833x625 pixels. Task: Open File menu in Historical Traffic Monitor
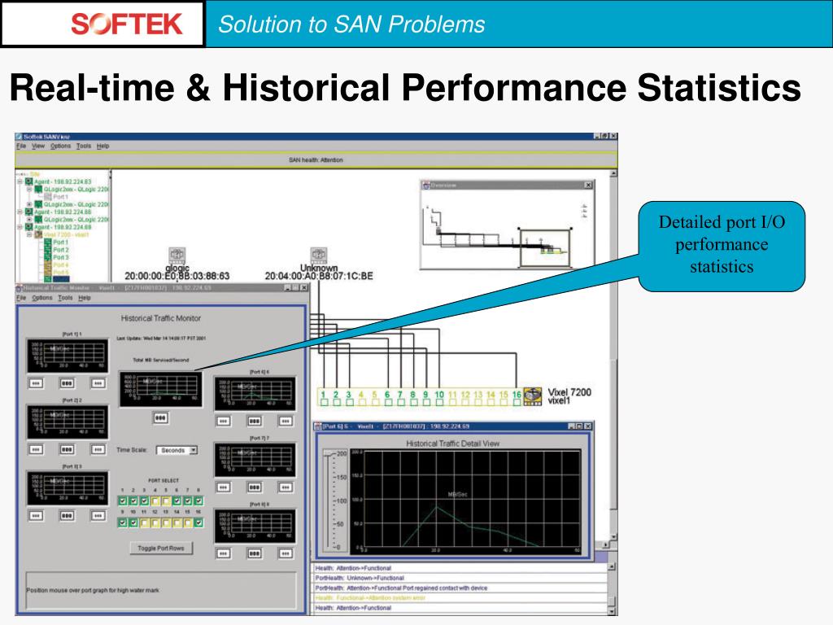click(20, 298)
